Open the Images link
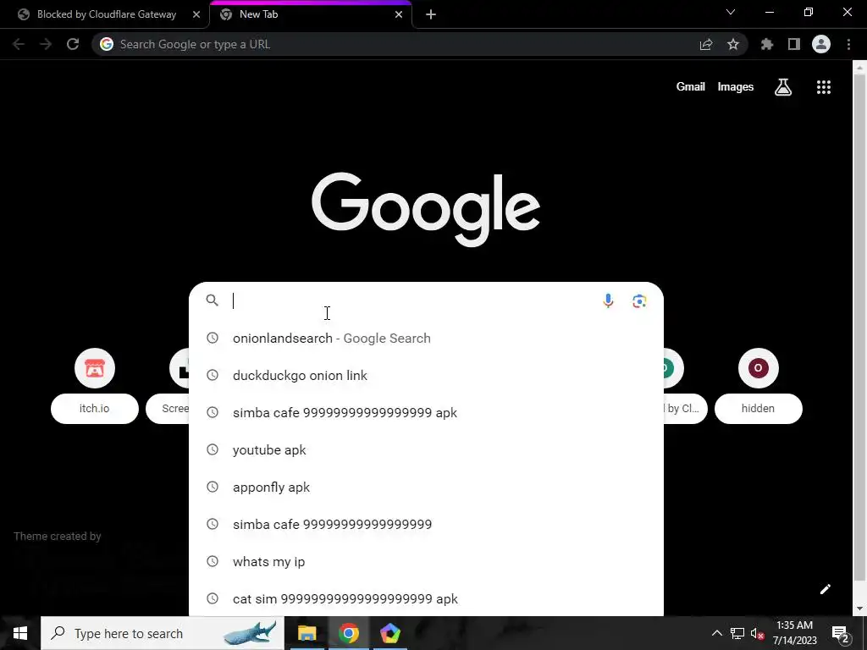The width and height of the screenshot is (867, 650). 736,87
